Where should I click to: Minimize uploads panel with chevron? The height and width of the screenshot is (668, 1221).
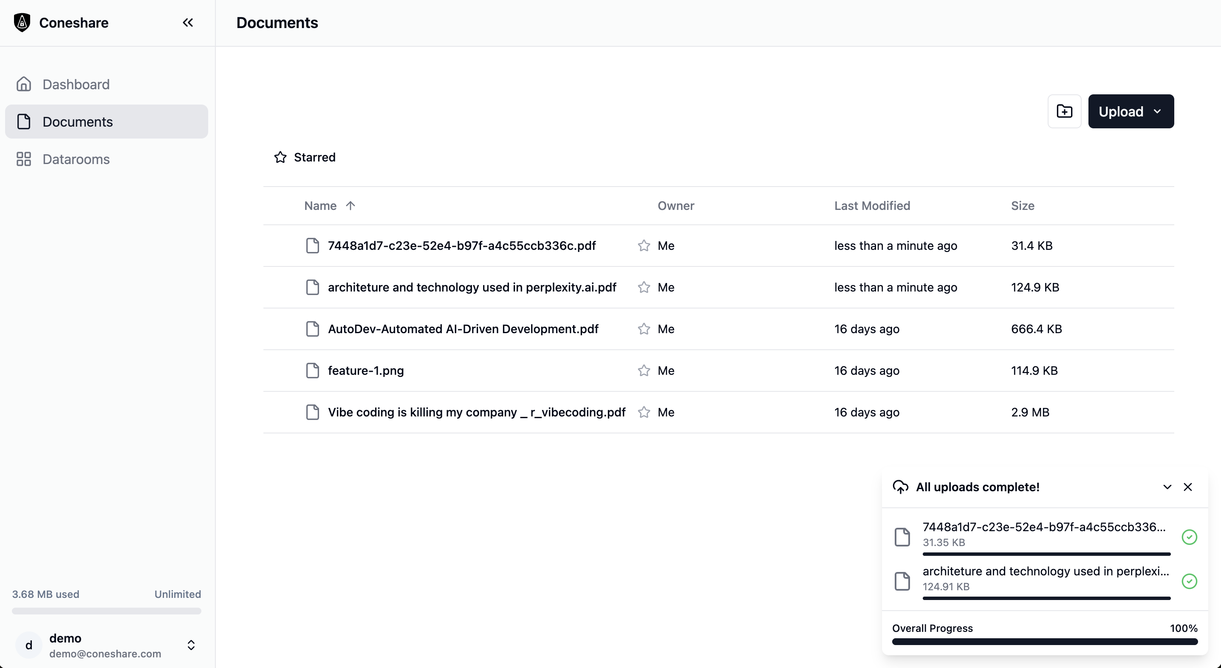[x=1167, y=487]
